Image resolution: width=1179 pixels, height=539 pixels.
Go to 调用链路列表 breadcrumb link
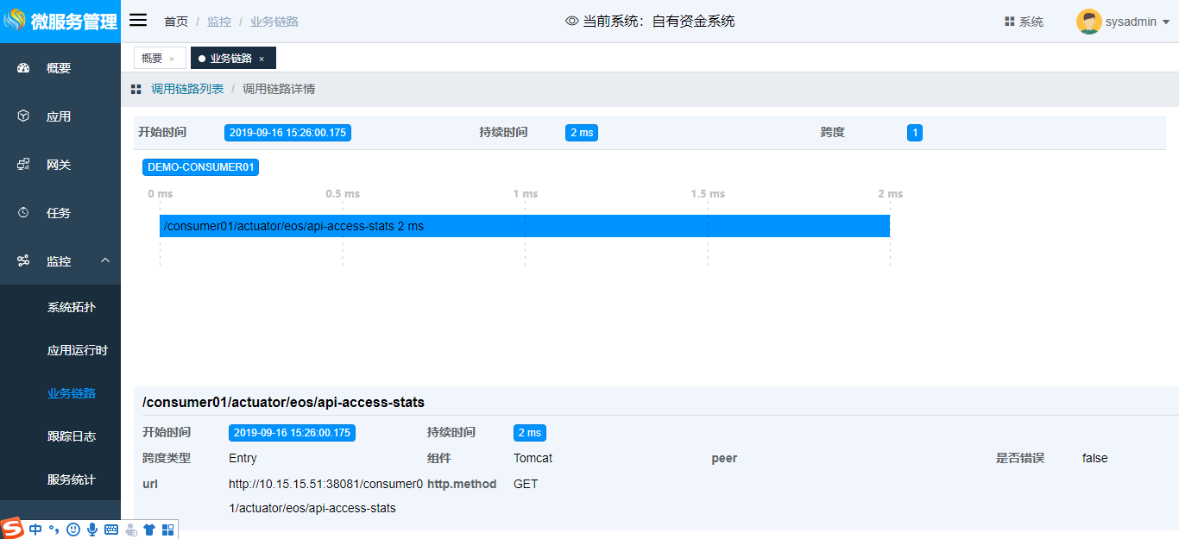tap(187, 89)
